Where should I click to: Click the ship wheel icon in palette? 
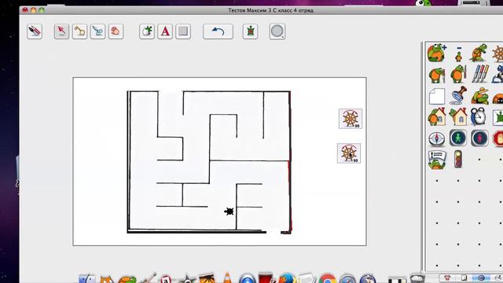(498, 54)
